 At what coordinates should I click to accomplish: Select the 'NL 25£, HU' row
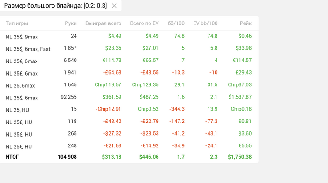tap(129, 121)
